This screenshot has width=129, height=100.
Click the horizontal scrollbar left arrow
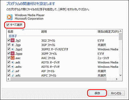8,79
